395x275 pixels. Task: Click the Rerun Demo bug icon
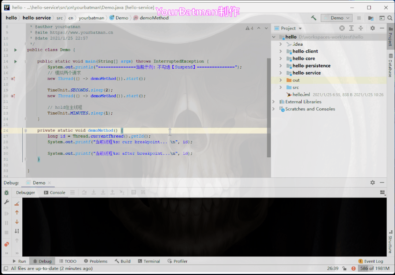7,193
